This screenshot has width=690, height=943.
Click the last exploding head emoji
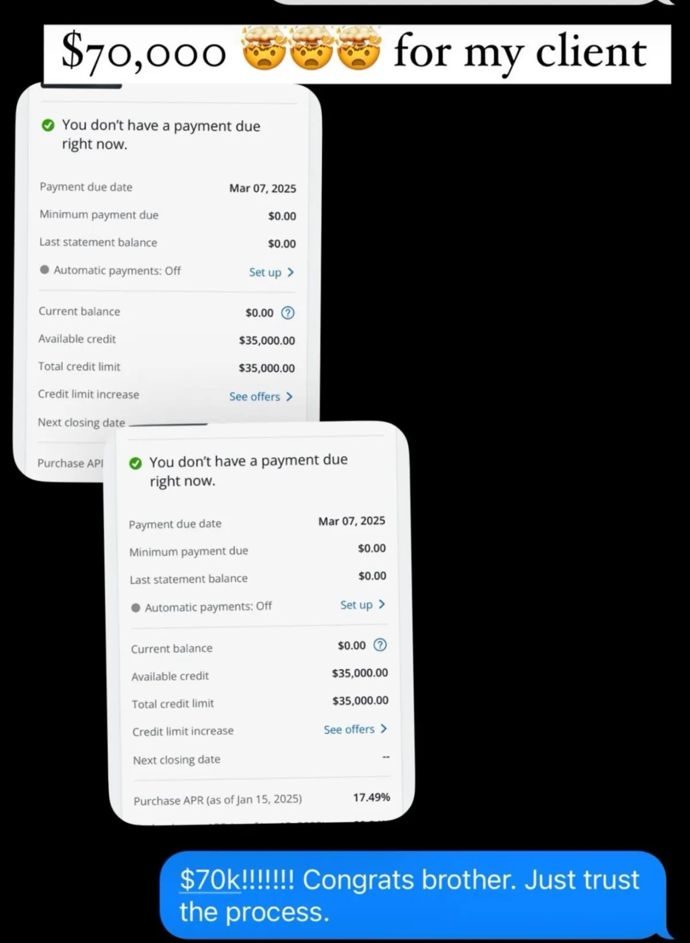point(358,47)
